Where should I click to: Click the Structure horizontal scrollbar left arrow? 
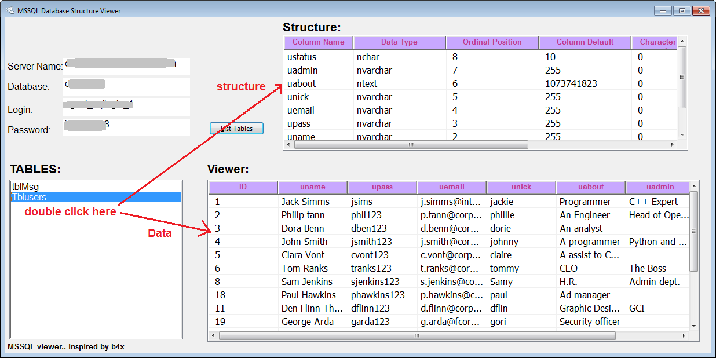289,144
